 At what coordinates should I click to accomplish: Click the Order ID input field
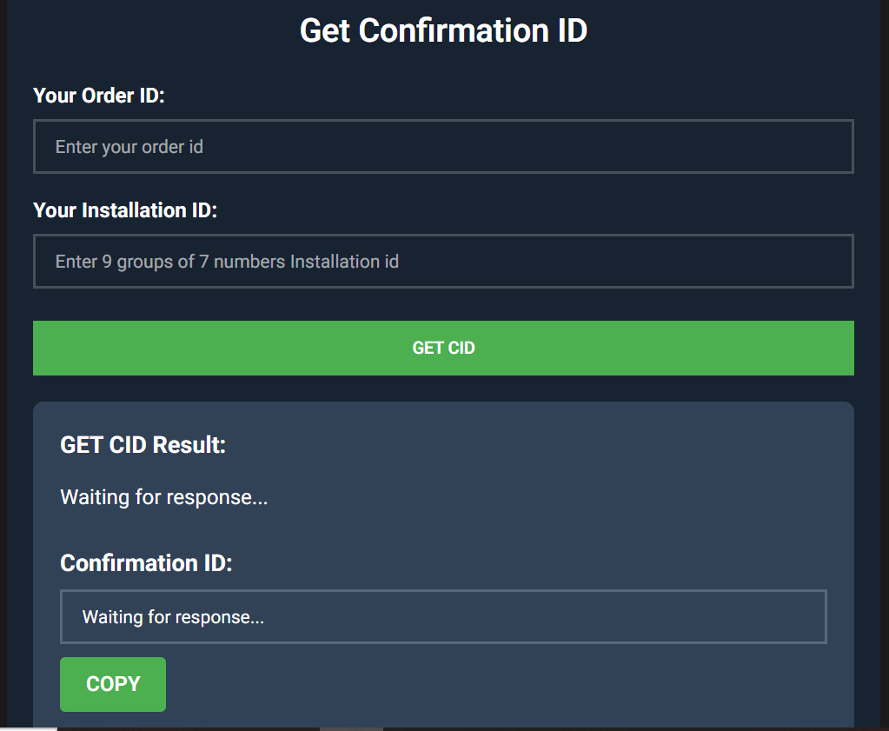pos(443,147)
